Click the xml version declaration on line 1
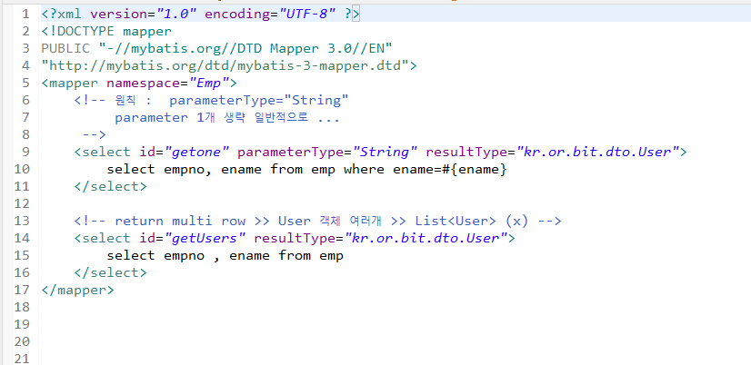751x365 pixels. click(x=200, y=15)
